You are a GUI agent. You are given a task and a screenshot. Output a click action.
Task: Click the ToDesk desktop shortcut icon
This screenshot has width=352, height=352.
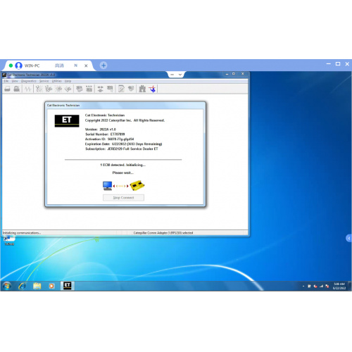[x=9, y=241]
